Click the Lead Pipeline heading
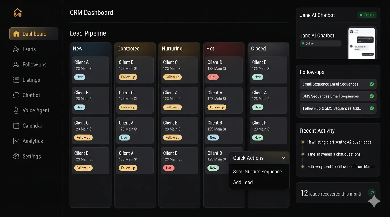390x217 pixels. tap(88, 33)
